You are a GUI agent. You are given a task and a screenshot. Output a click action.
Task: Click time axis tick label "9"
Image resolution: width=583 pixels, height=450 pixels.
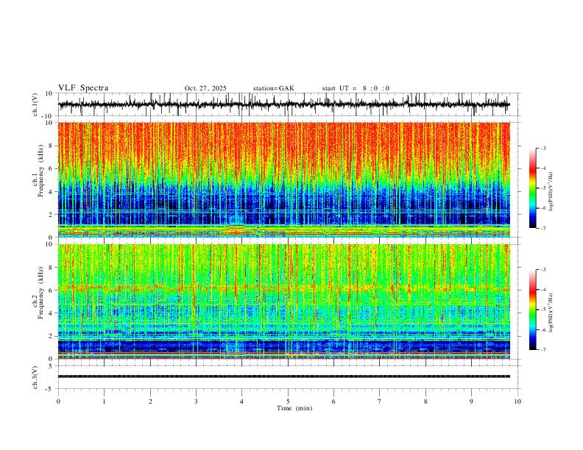(471, 401)
